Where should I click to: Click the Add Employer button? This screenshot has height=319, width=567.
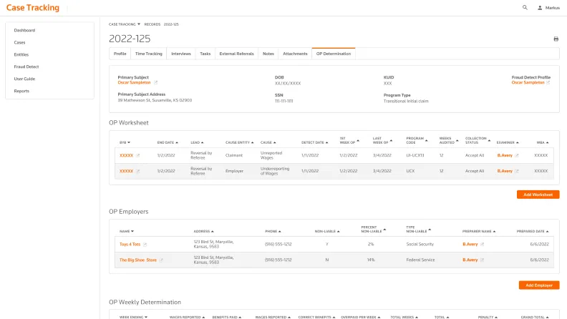click(538, 285)
